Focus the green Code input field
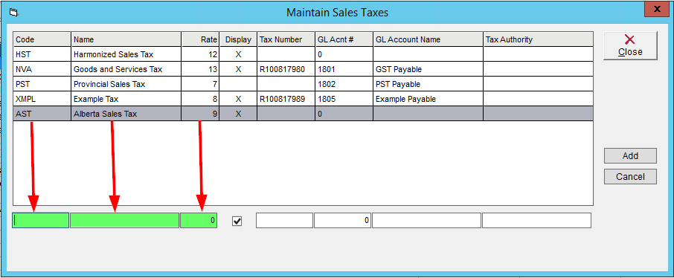Screen dimensions: 674x278 point(40,221)
